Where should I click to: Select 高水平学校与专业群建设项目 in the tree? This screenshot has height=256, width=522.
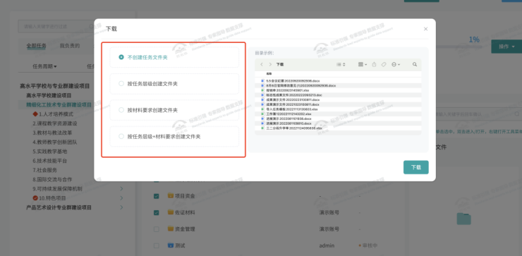tap(54, 86)
